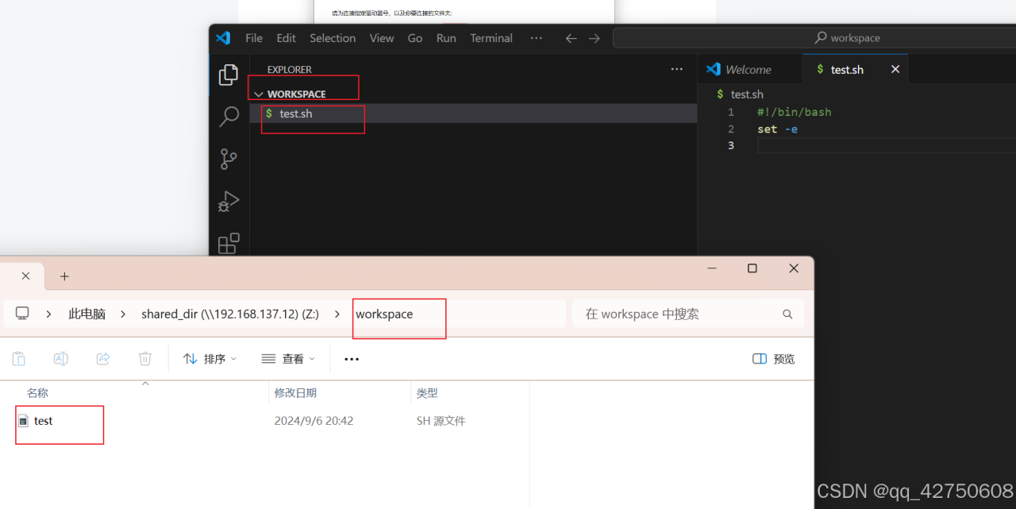Open the sort dropdown in File Explorer

[x=210, y=359]
